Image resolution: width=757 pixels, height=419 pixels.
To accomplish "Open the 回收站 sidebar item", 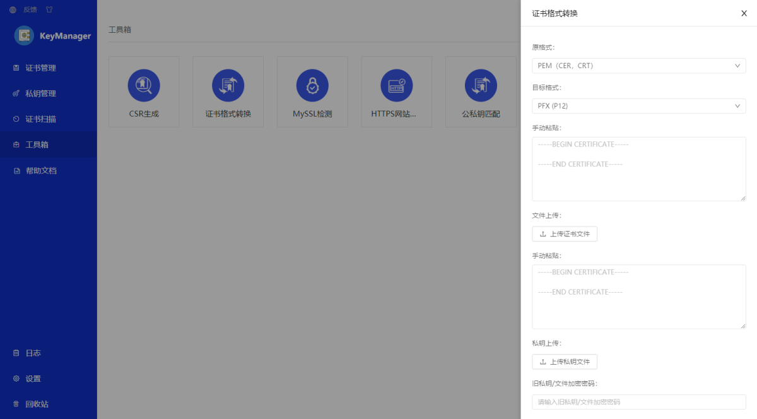I will coord(37,404).
